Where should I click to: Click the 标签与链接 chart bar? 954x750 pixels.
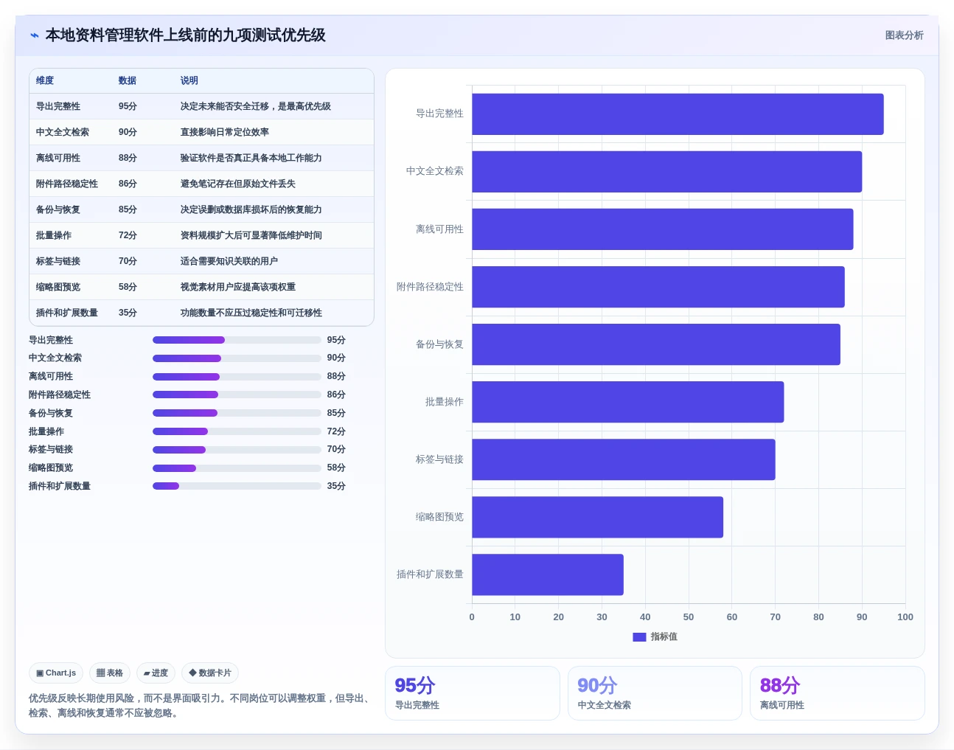[x=624, y=459]
